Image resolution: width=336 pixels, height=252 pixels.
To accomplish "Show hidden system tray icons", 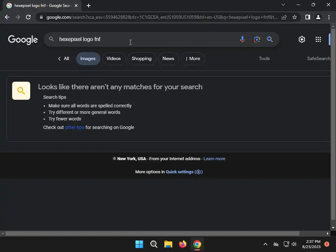I will pyautogui.click(x=265, y=244).
